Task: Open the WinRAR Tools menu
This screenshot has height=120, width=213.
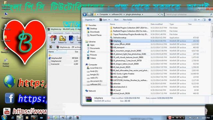Action: tap(67, 33)
